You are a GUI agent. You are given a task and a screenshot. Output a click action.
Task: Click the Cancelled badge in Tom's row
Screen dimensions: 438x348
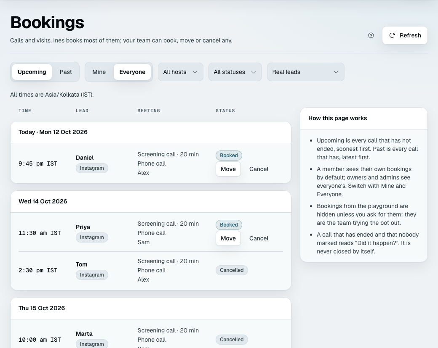[232, 270]
